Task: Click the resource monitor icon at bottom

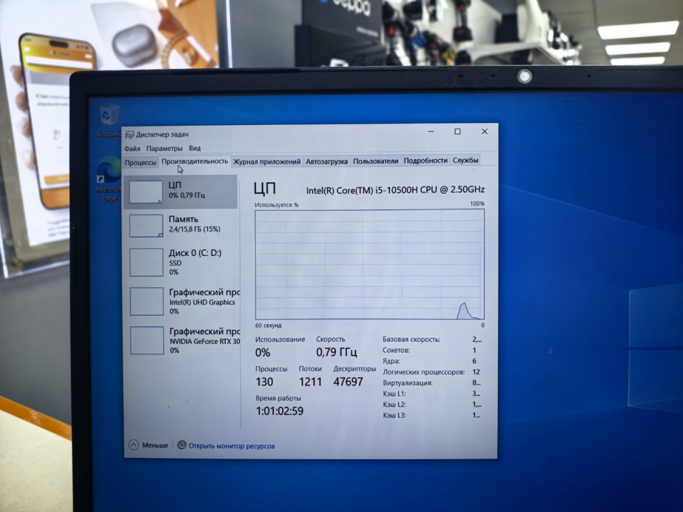Action: [182, 445]
